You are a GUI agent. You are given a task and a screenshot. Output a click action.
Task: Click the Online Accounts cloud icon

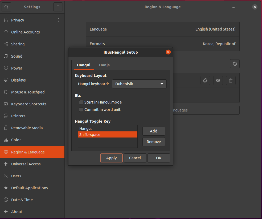(6, 32)
